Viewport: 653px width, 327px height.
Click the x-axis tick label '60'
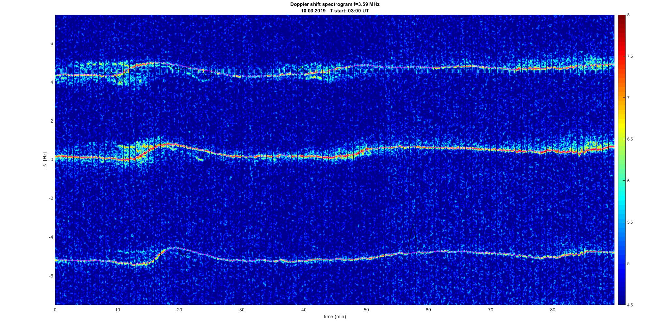pos(428,309)
